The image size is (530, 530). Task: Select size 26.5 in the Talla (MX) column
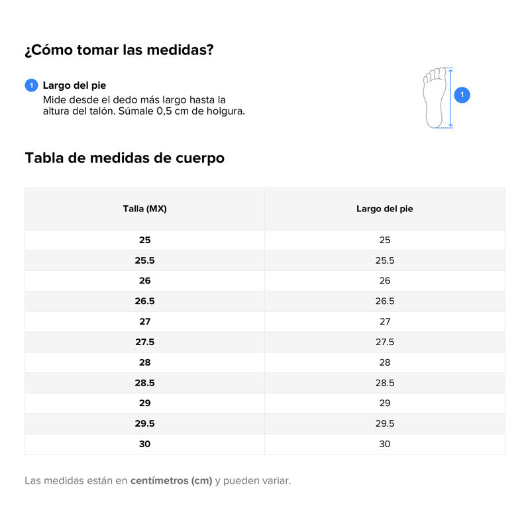pyautogui.click(x=144, y=301)
